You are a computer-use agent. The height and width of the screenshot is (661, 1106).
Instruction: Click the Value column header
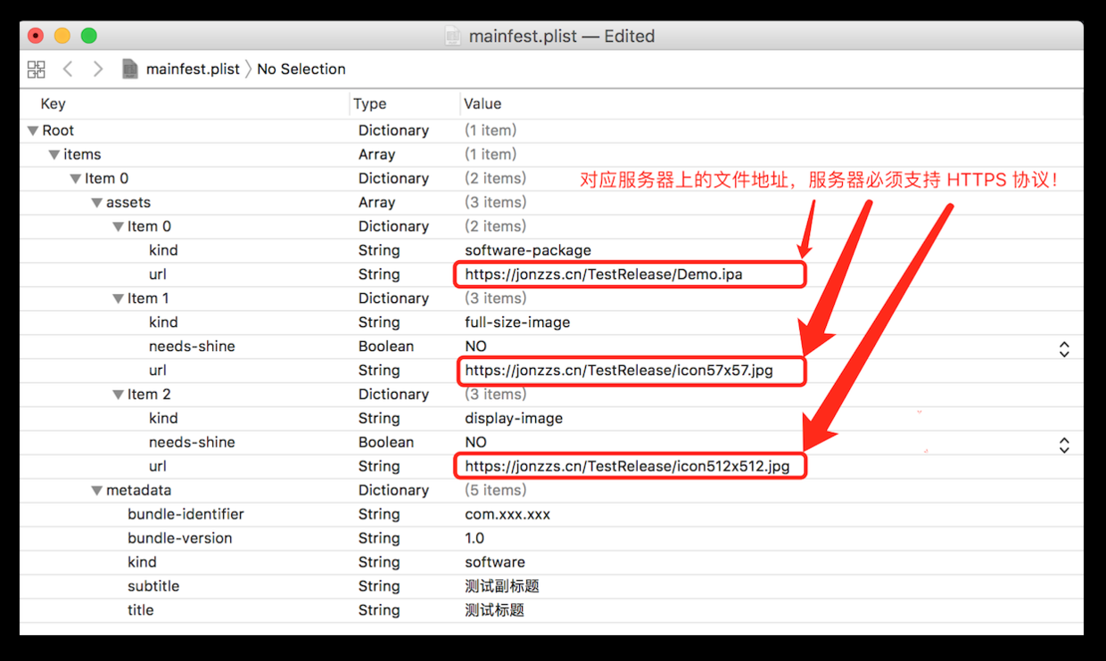[x=482, y=103]
